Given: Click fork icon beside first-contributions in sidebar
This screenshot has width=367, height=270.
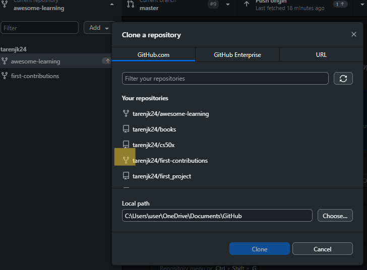Looking at the screenshot, I should click(5, 76).
